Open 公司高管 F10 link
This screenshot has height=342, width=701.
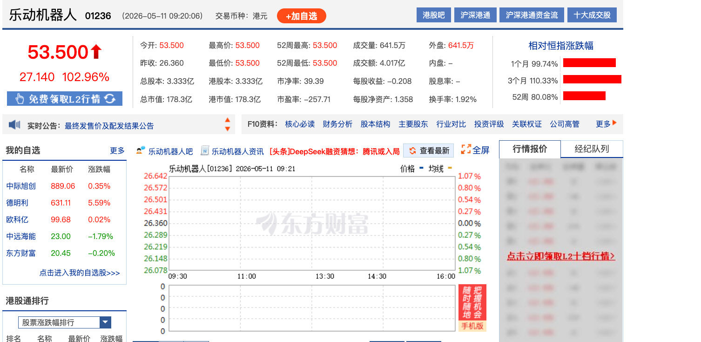click(565, 124)
